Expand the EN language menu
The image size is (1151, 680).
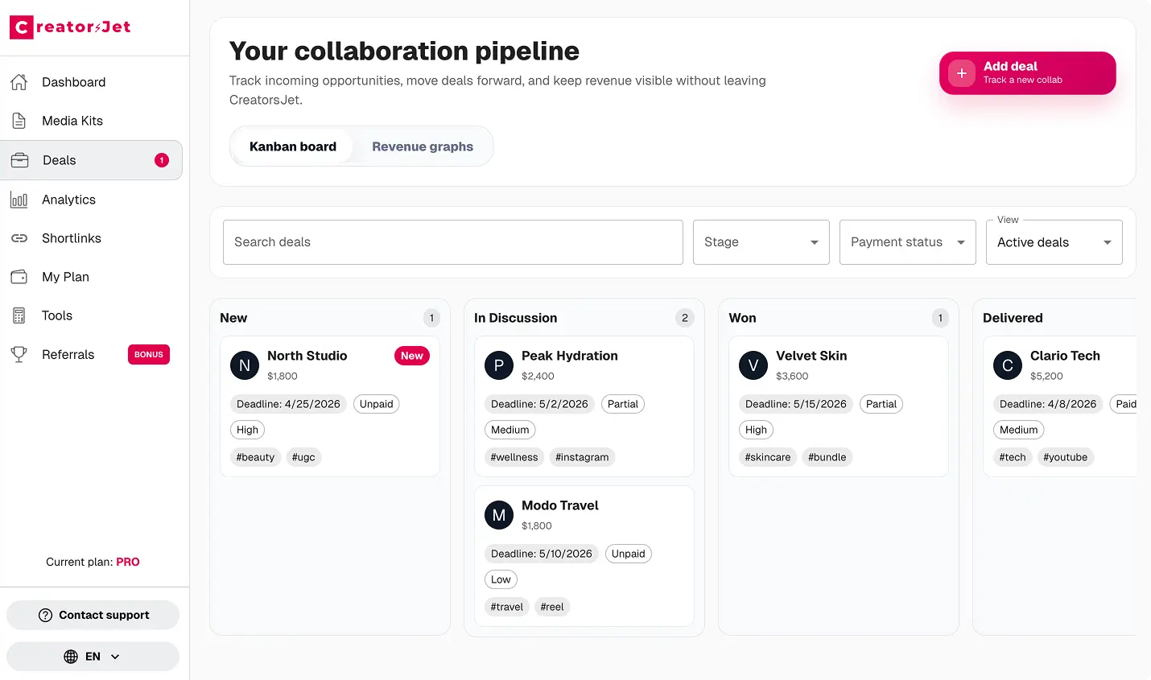click(x=93, y=656)
